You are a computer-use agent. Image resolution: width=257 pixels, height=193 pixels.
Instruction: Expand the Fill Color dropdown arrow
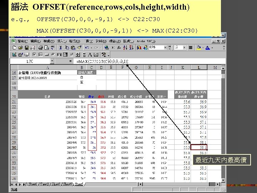pos(203,48)
